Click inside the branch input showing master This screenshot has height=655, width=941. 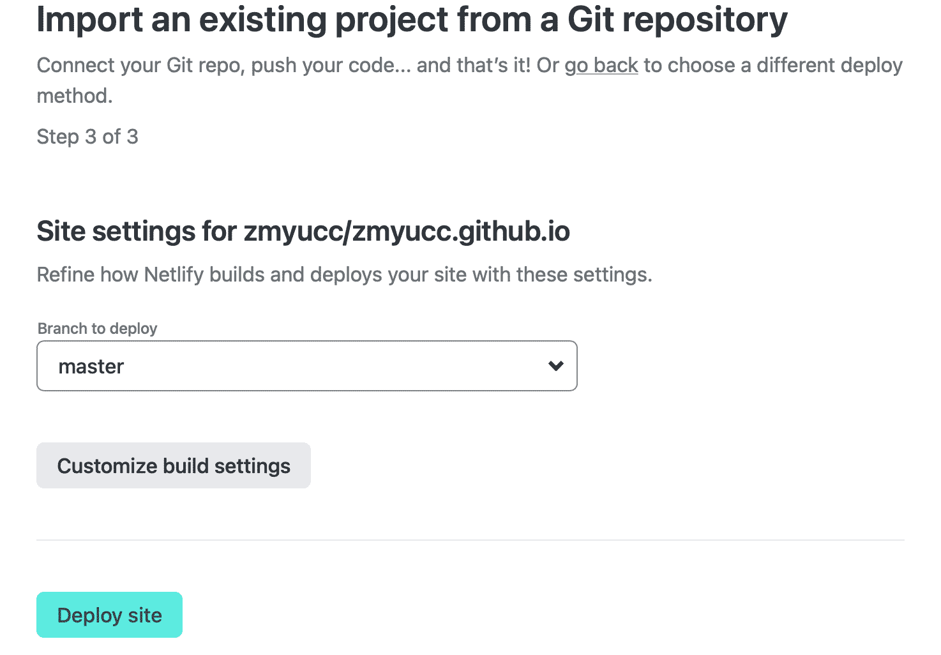pyautogui.click(x=255, y=366)
